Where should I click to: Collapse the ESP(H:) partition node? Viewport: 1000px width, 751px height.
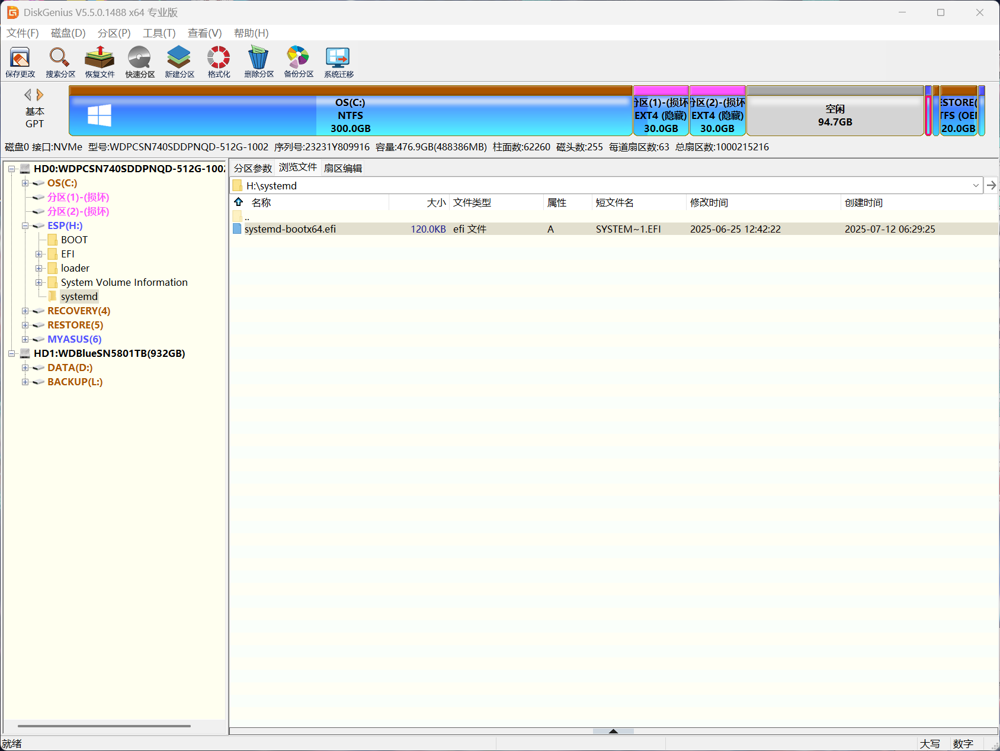coord(25,226)
